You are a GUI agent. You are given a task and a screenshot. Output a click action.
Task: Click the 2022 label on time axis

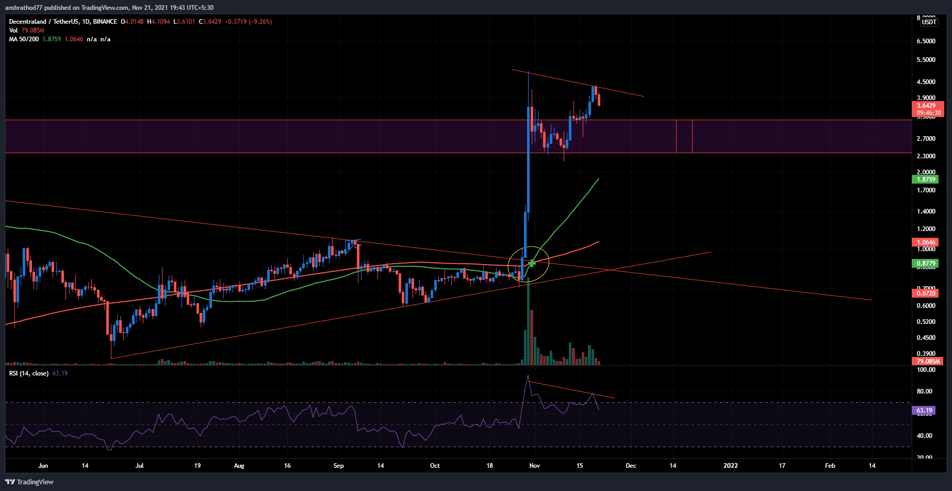[x=730, y=466]
